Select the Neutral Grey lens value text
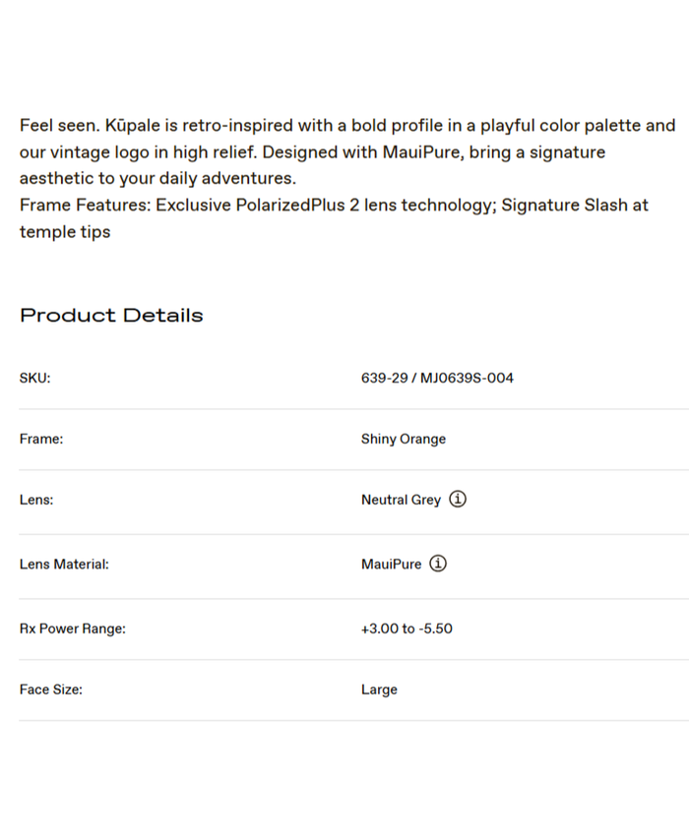Screen dimensions: 689x836 [401, 500]
